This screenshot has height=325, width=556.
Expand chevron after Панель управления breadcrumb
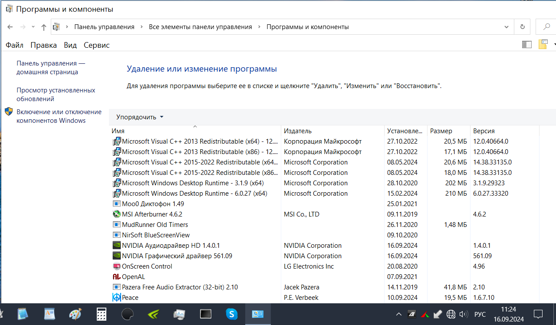click(141, 27)
